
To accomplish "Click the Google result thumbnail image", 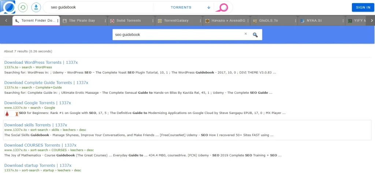I will (x=11, y=114).
